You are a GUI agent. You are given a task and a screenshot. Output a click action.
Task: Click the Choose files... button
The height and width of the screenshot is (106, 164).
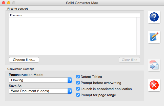coord(24,60)
